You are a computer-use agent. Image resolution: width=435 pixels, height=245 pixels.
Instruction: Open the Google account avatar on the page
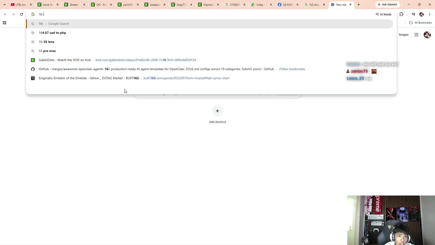point(427,35)
